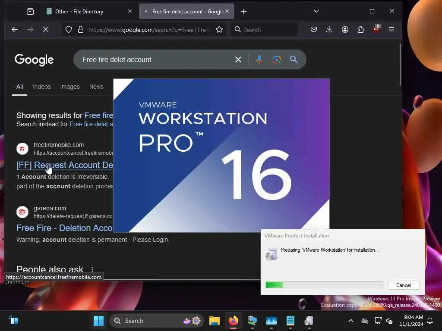Image resolution: width=442 pixels, height=331 pixels.
Task: Go back to the previous page
Action: 15,29
